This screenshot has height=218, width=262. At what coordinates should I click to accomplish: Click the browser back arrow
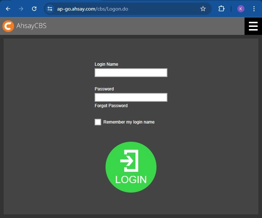(8, 9)
